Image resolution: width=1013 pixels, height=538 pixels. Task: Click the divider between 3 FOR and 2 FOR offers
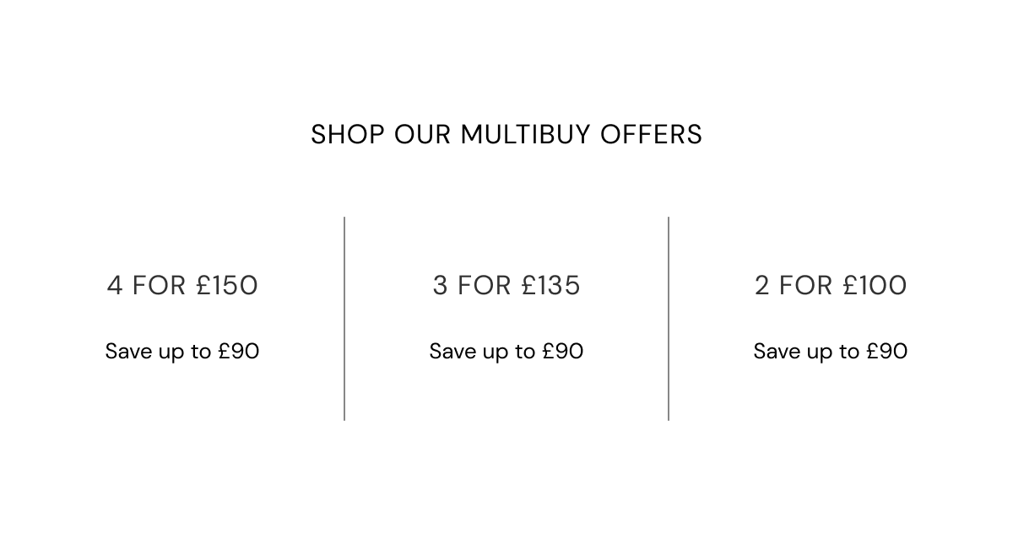669,319
